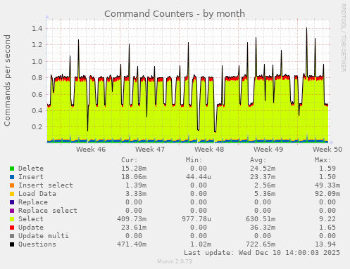Click the blue Insert legend swatch
The image size is (350, 269).
pos(12,177)
